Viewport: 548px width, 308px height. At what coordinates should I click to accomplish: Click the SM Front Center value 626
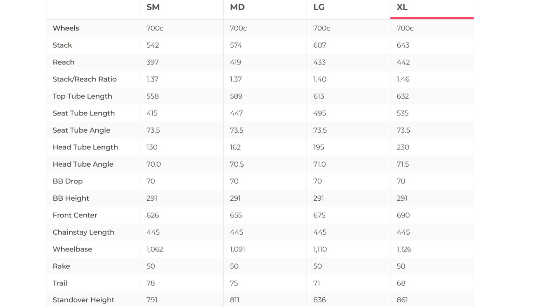pyautogui.click(x=153, y=215)
